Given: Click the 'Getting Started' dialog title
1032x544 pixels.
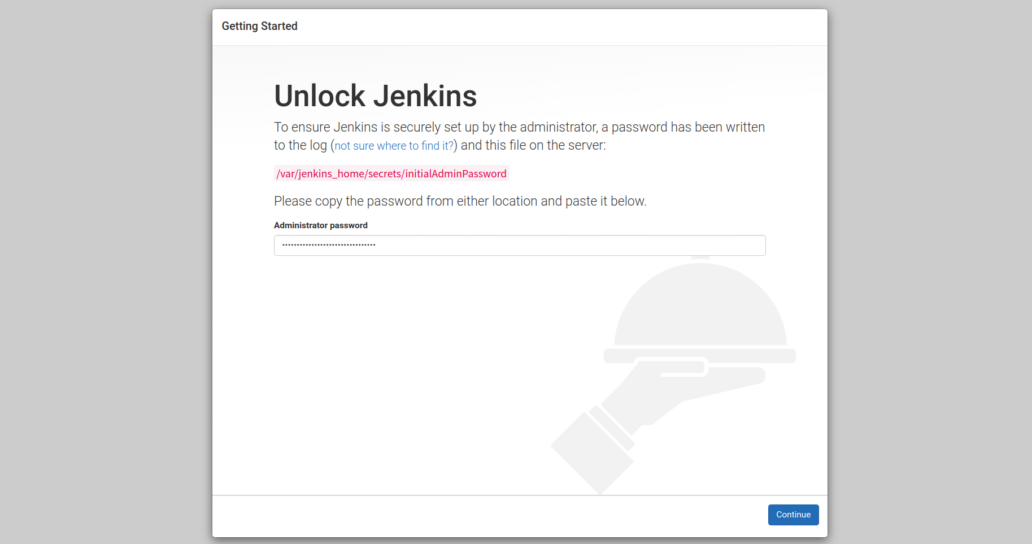Looking at the screenshot, I should tap(260, 26).
